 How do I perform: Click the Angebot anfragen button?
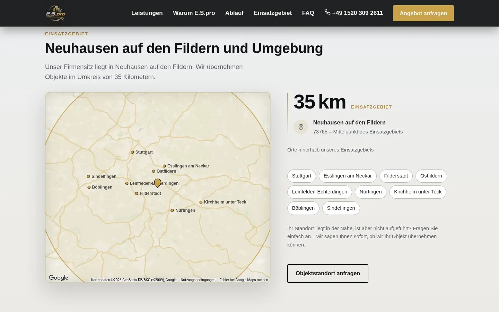click(x=423, y=13)
